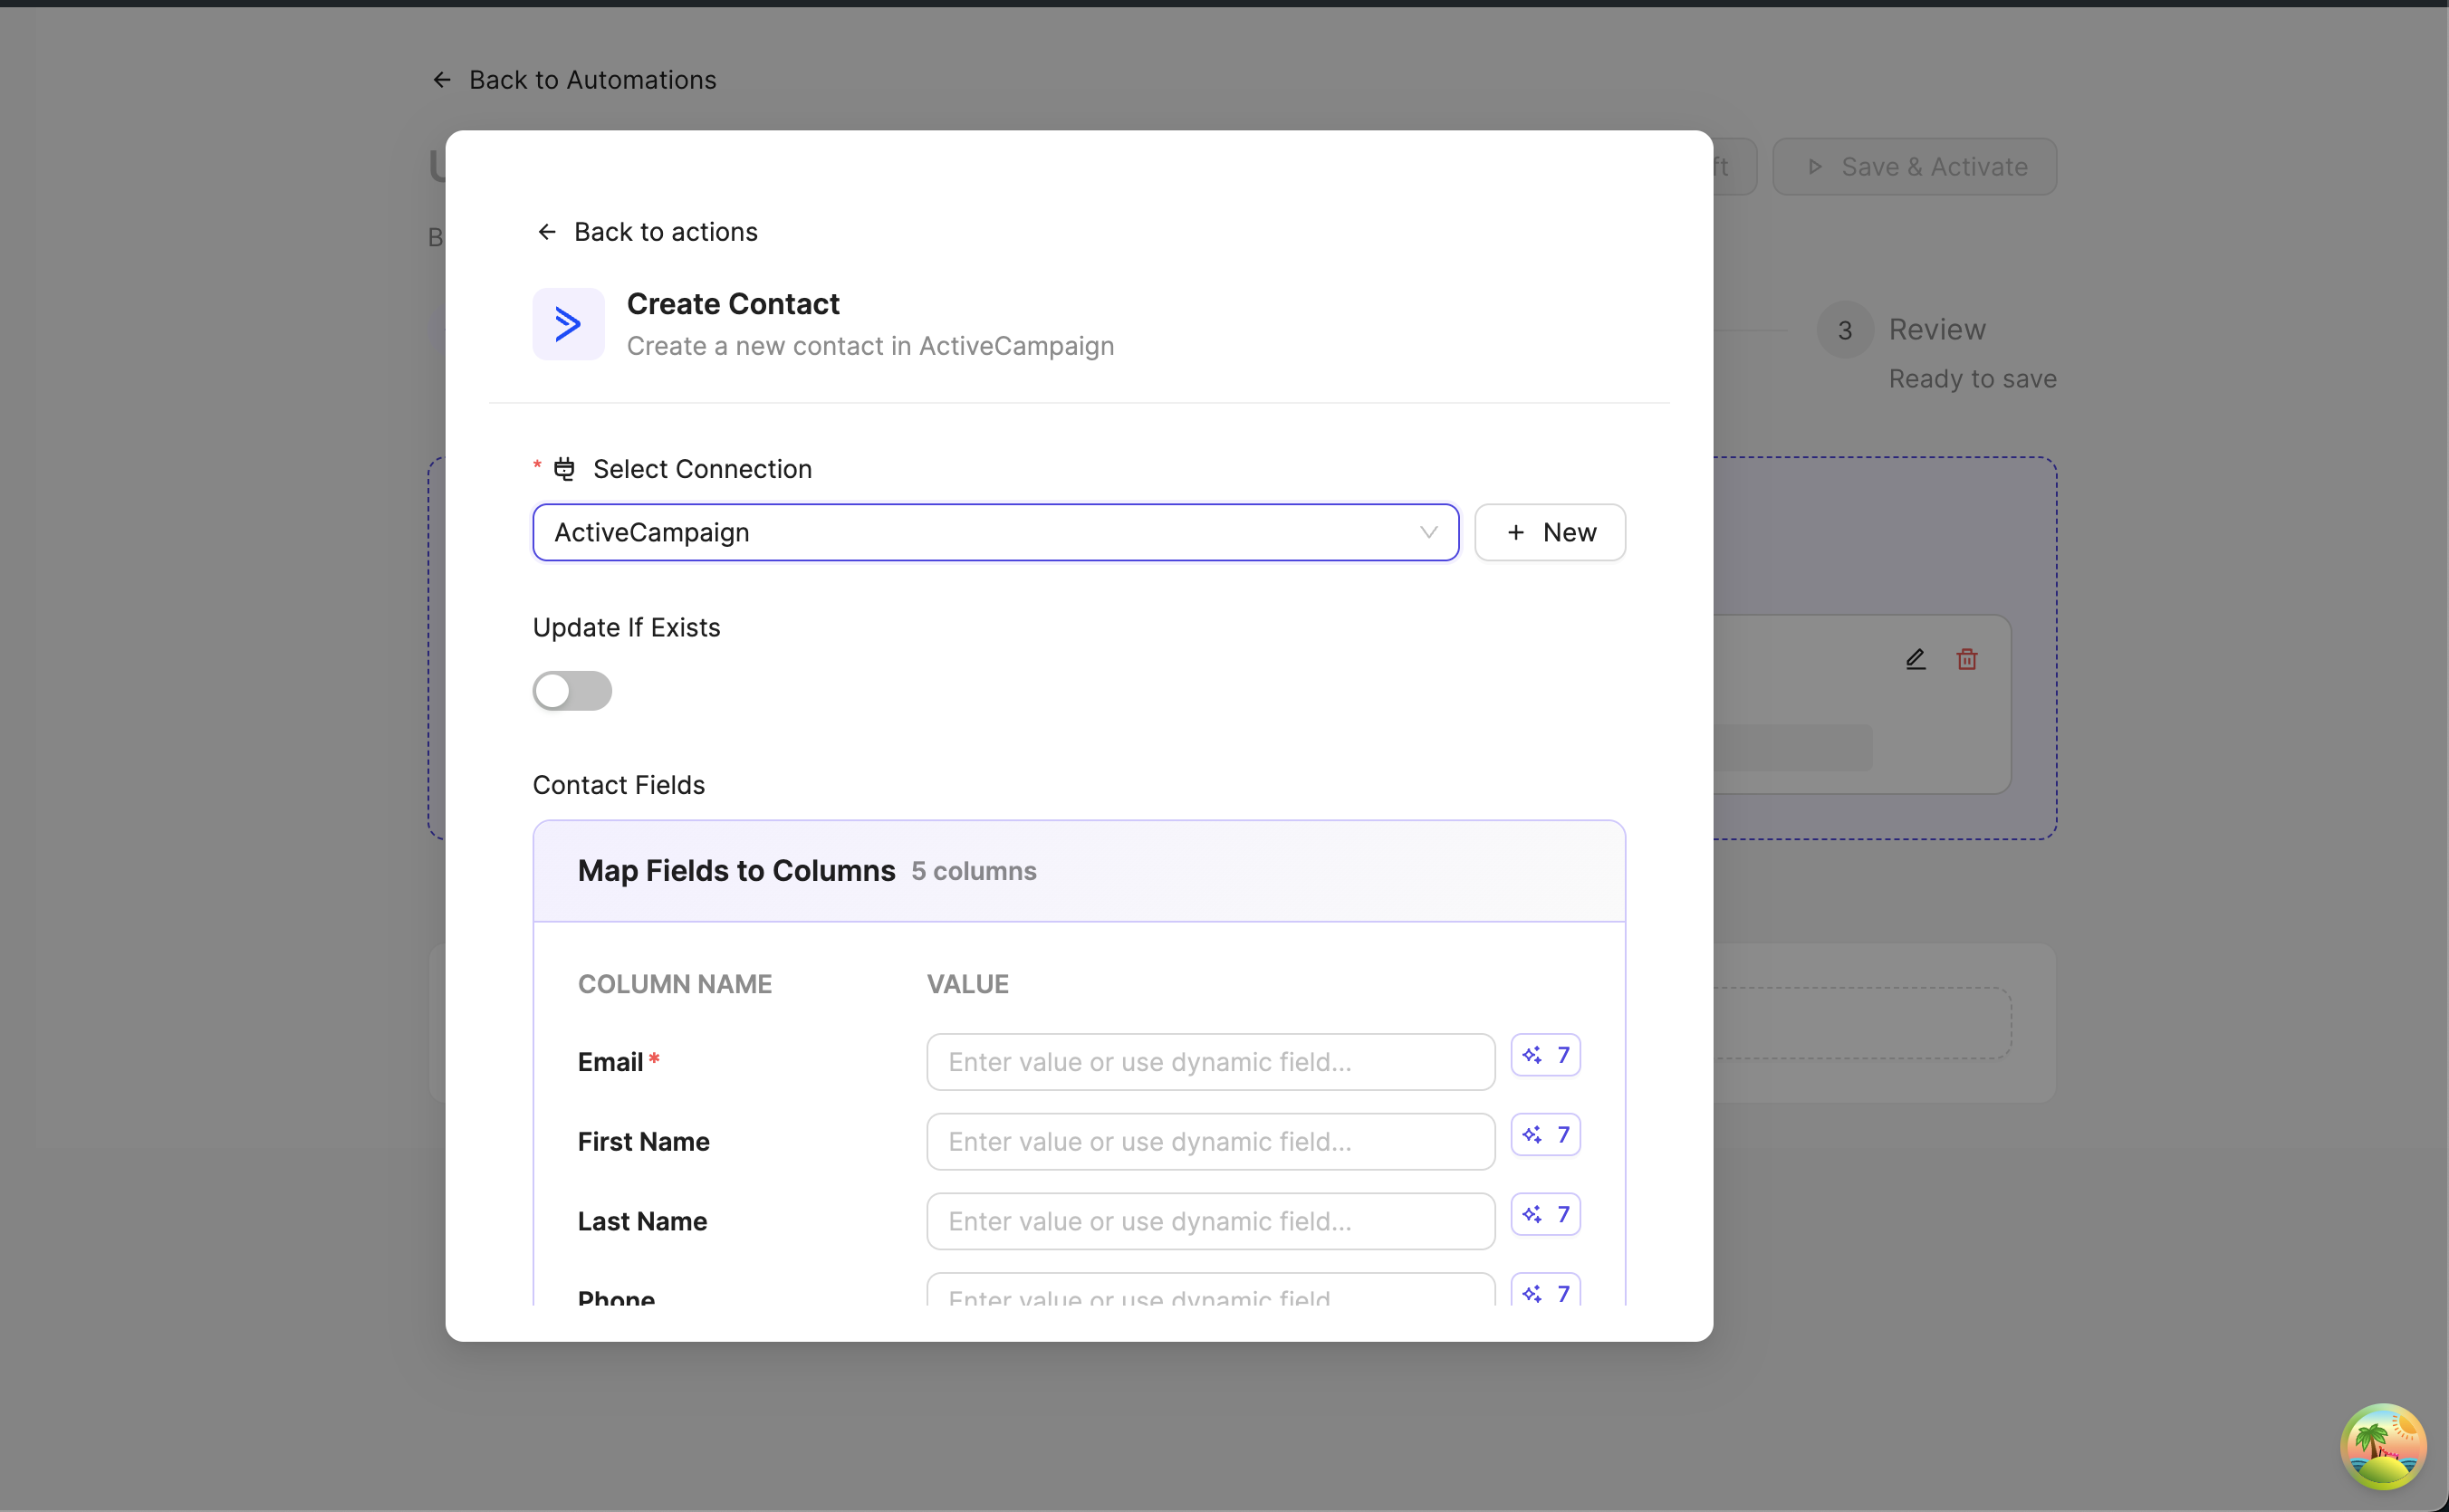Click the plug icon beside Select Connection
This screenshot has width=2449, height=1512.
click(x=564, y=469)
